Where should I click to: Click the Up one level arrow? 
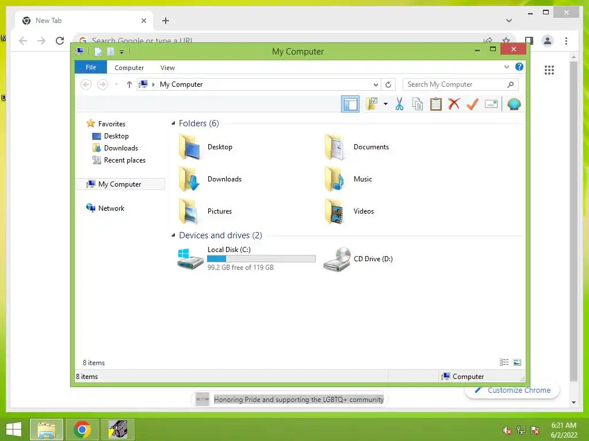pyautogui.click(x=129, y=84)
